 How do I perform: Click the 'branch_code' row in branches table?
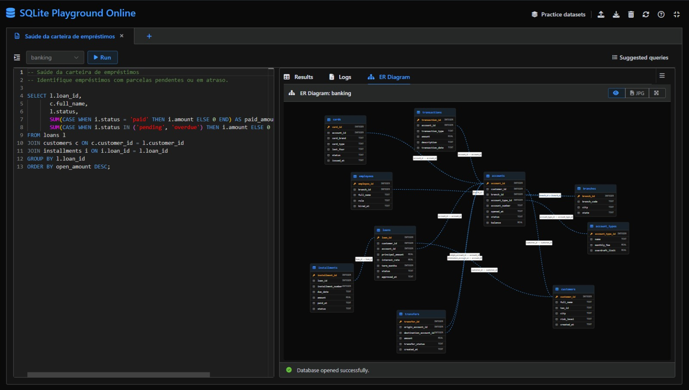point(596,201)
